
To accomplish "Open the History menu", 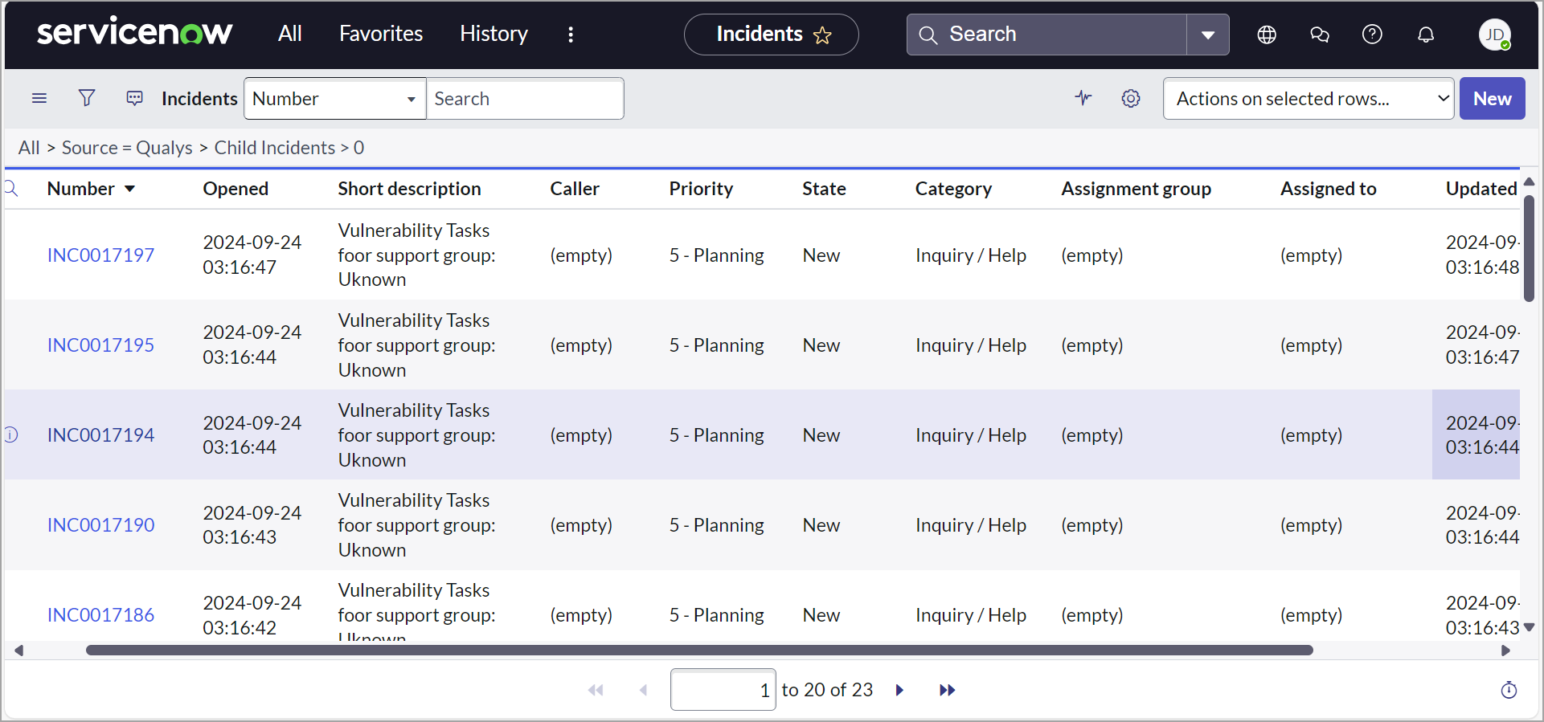I will pos(494,34).
